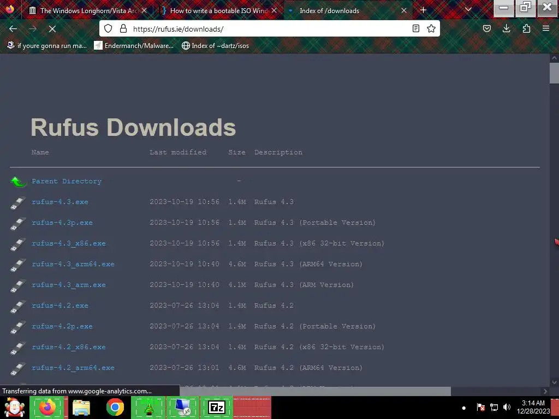Open File Explorer from the taskbar
Image resolution: width=559 pixels, height=419 pixels.
pyautogui.click(x=81, y=407)
